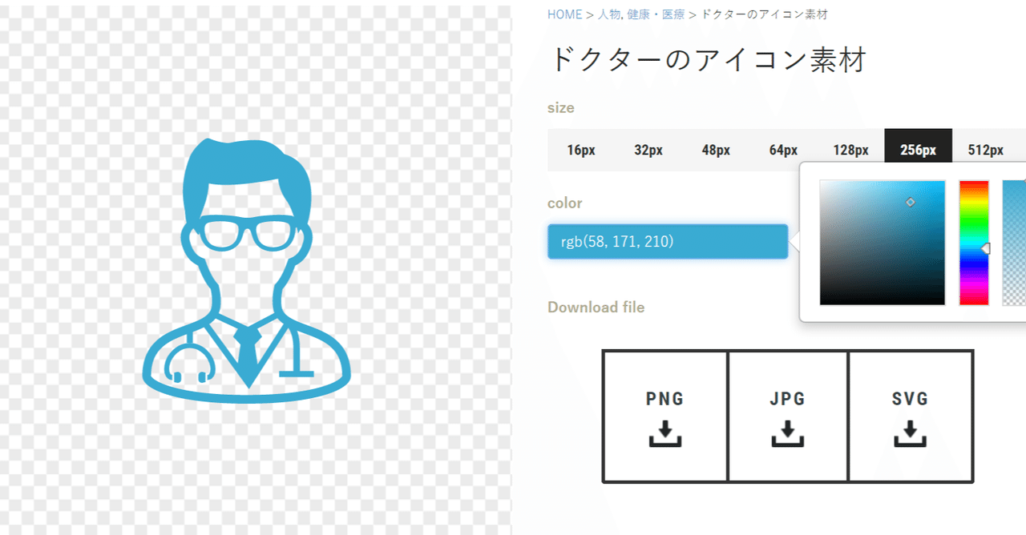Download the SVG file
Viewport: 1026px width, 535px height.
click(911, 416)
